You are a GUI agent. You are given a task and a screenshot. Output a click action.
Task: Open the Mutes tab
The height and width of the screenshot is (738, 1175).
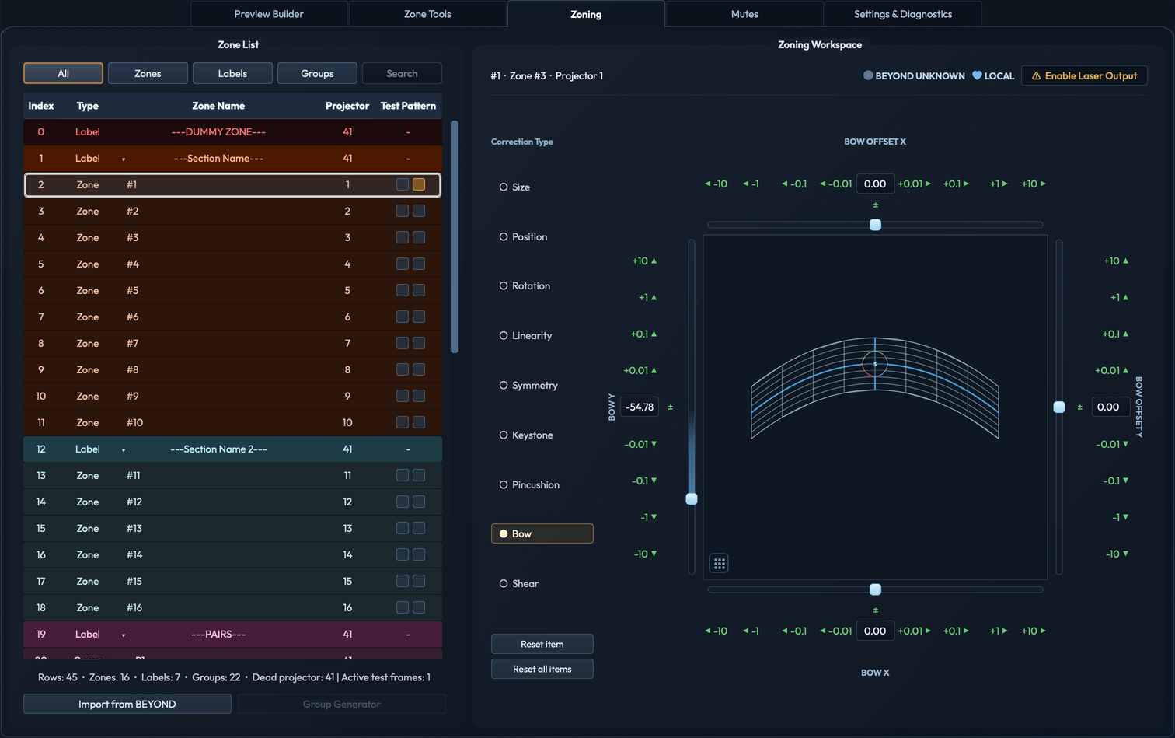[x=744, y=14]
